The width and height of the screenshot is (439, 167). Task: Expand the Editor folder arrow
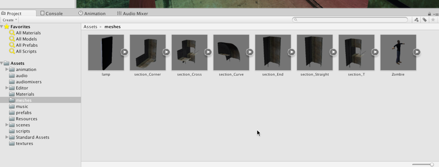coord(7,88)
